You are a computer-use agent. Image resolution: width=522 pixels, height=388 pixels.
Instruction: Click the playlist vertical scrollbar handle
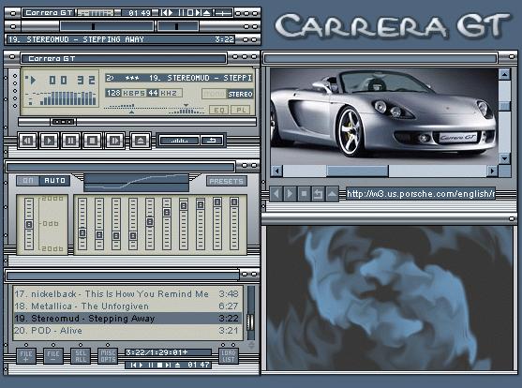250,321
